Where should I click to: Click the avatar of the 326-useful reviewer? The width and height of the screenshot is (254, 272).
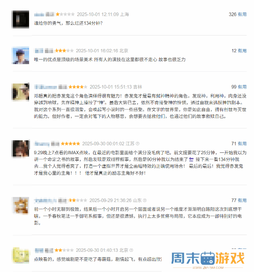pos(20,19)
